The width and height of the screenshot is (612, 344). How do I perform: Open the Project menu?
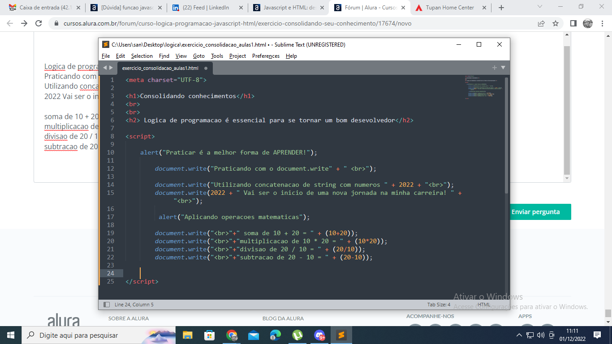click(x=237, y=56)
